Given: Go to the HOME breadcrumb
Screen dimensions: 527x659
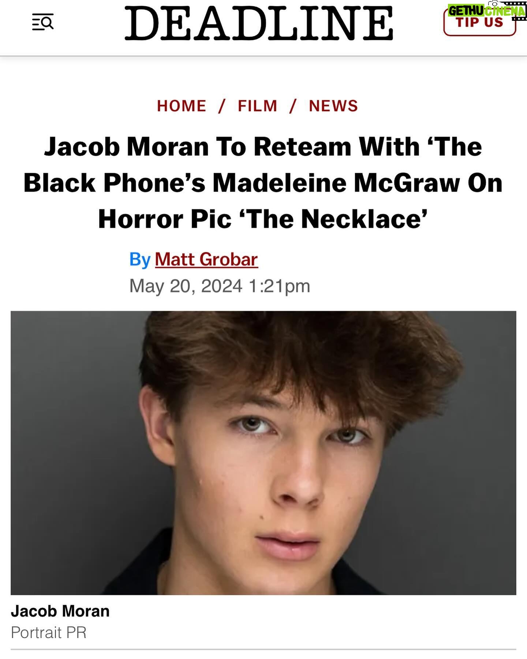Looking at the screenshot, I should pyautogui.click(x=182, y=106).
